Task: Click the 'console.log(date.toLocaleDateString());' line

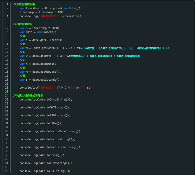Action: click(51, 131)
